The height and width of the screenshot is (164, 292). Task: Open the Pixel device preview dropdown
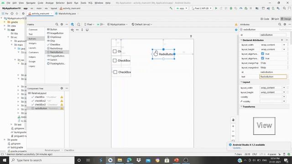tap(89, 24)
